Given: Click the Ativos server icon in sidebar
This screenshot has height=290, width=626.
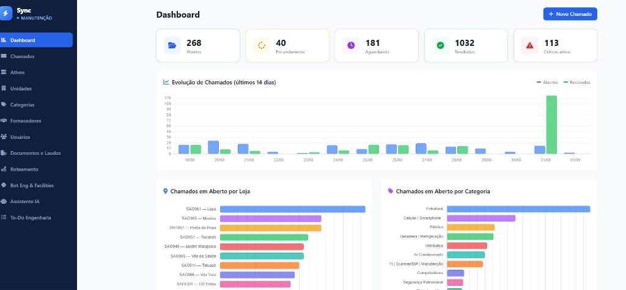Looking at the screenshot, I should tap(4, 72).
